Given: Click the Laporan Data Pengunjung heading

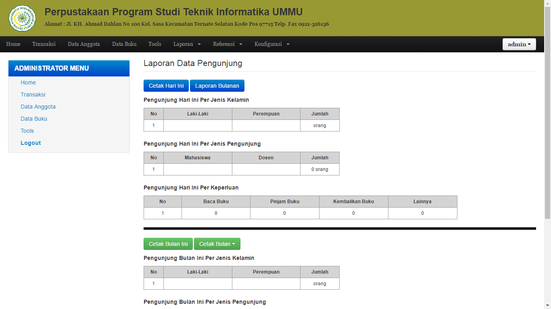Looking at the screenshot, I should pos(193,63).
